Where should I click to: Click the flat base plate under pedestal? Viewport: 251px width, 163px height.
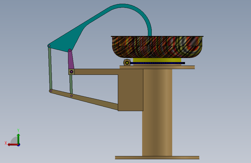[x=157, y=157]
